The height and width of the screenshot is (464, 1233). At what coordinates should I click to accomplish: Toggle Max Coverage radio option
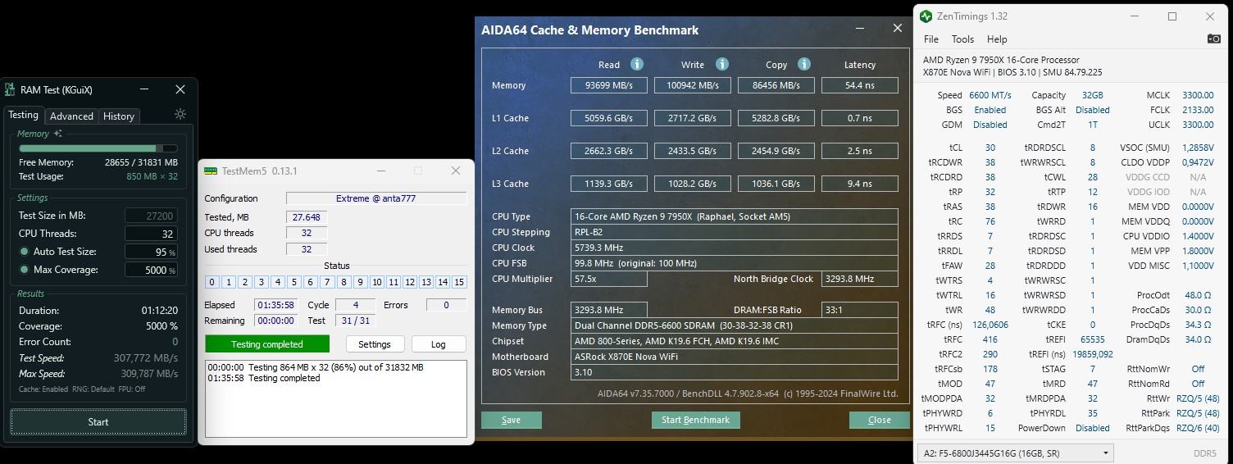(x=24, y=270)
